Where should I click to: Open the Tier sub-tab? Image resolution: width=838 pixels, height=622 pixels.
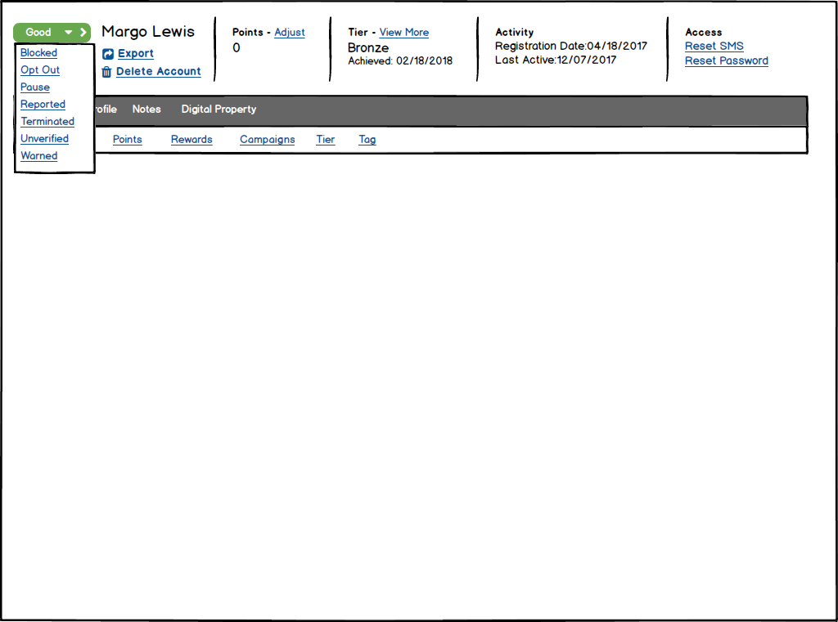326,139
